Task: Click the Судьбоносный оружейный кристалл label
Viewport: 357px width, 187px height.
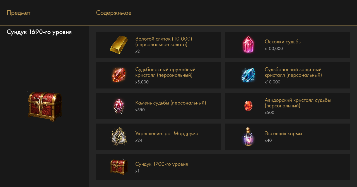Action: point(165,72)
